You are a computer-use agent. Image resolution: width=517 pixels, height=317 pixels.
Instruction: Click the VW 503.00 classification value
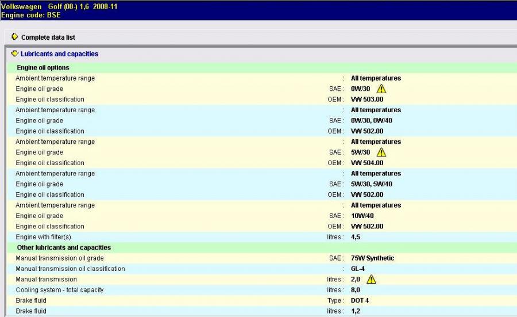(x=366, y=100)
